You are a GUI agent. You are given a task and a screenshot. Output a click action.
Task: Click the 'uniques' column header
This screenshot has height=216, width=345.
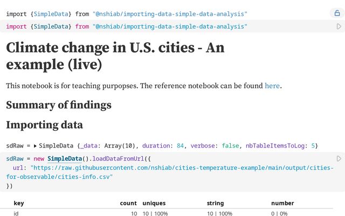pos(154,203)
